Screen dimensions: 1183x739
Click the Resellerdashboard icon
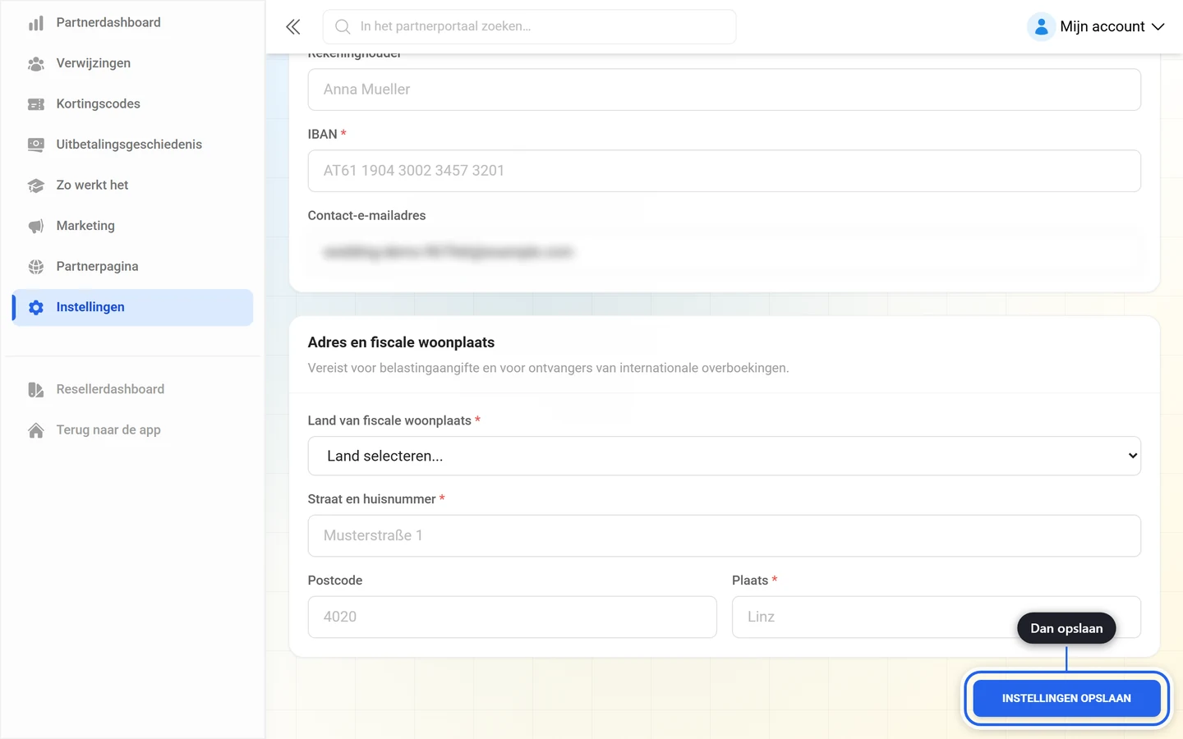pos(36,389)
